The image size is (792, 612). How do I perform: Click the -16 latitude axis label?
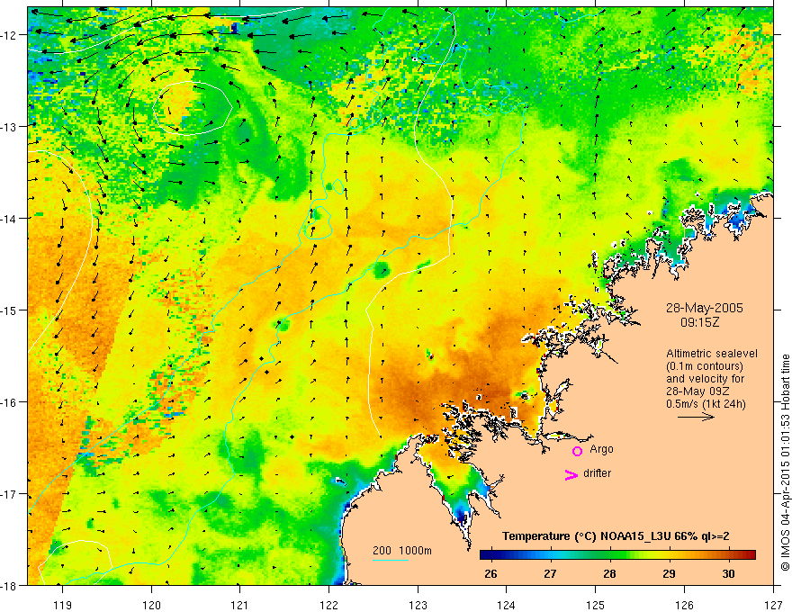pyautogui.click(x=10, y=402)
